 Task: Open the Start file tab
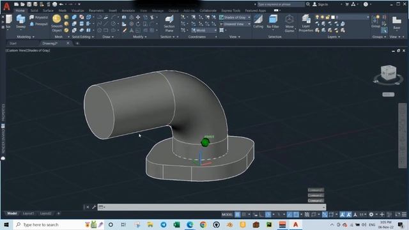coord(13,43)
